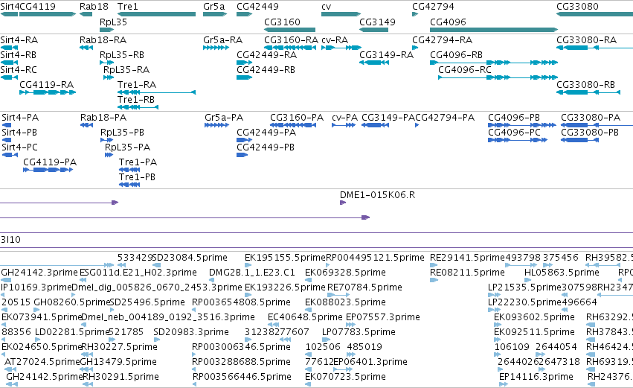Select the Tre1-PB protein label
Image resolution: width=633 pixels, height=388 pixels.
[138, 177]
